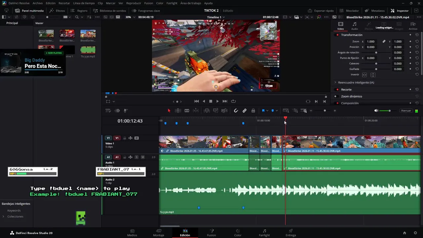
Task: Open the Mezclador panel
Action: pyautogui.click(x=349, y=11)
